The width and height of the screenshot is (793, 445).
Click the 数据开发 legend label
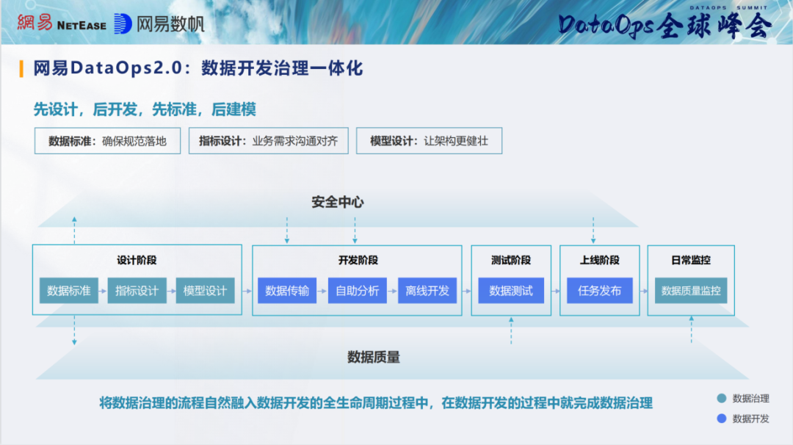pyautogui.click(x=751, y=419)
